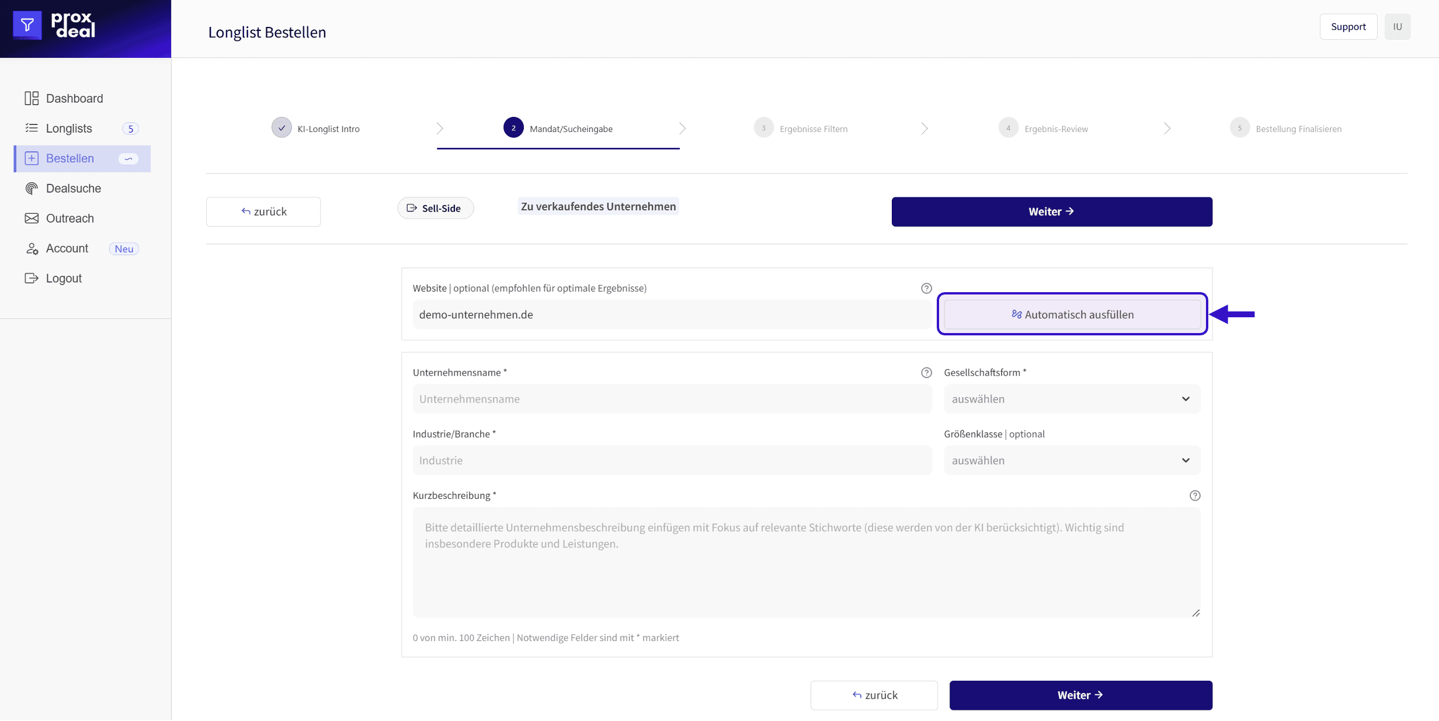The height and width of the screenshot is (721, 1439).
Task: Collapse the Bestellen submenu chevron
Action: (x=128, y=158)
